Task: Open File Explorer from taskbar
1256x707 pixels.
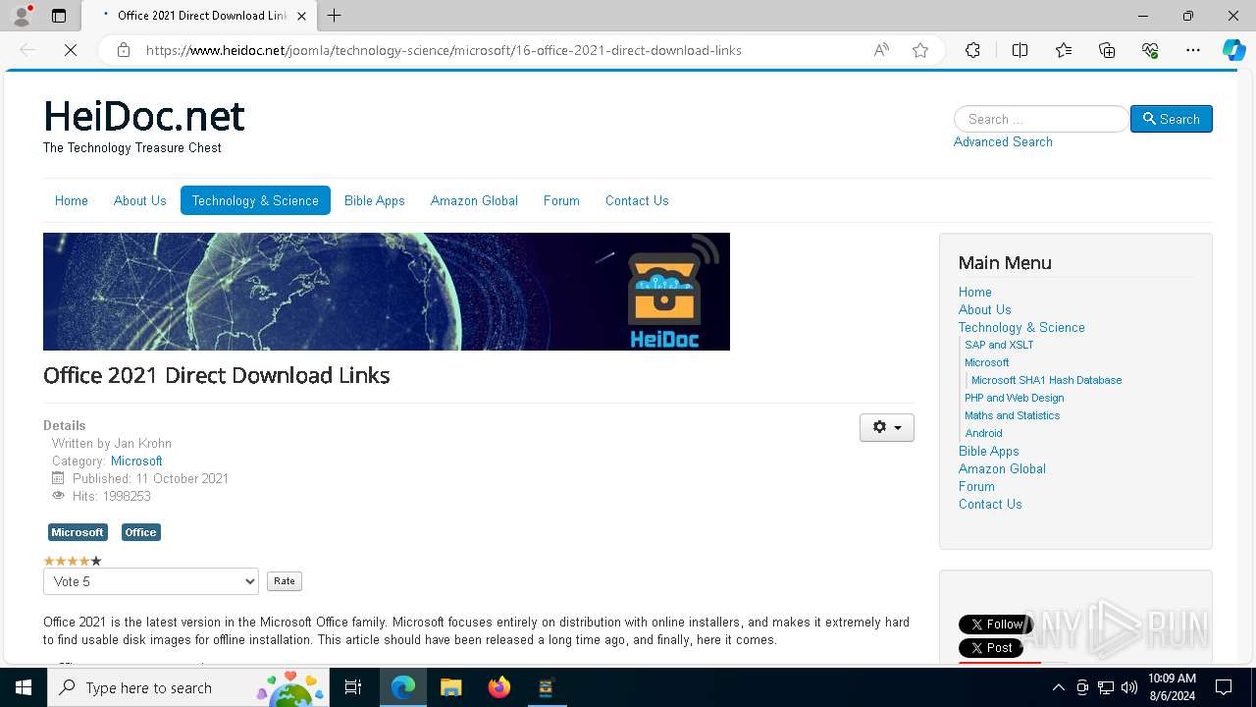Action: pos(451,687)
